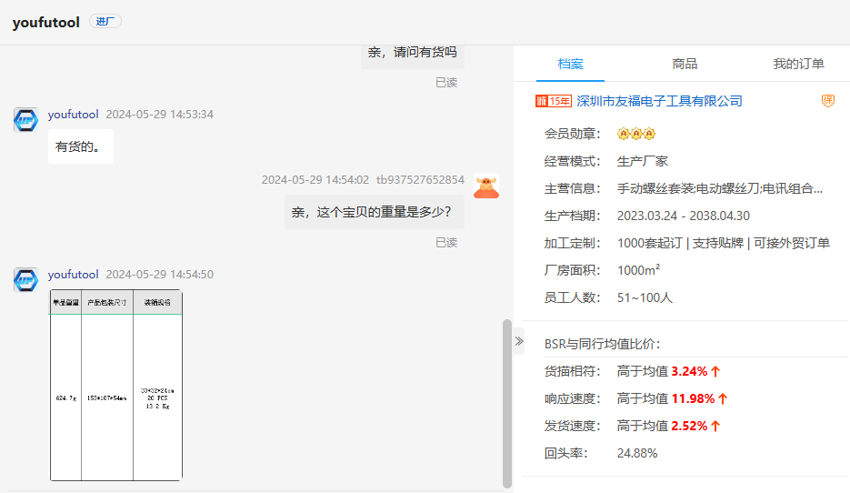Switch to the 档案 tab
The height and width of the screenshot is (493, 850).
point(570,64)
